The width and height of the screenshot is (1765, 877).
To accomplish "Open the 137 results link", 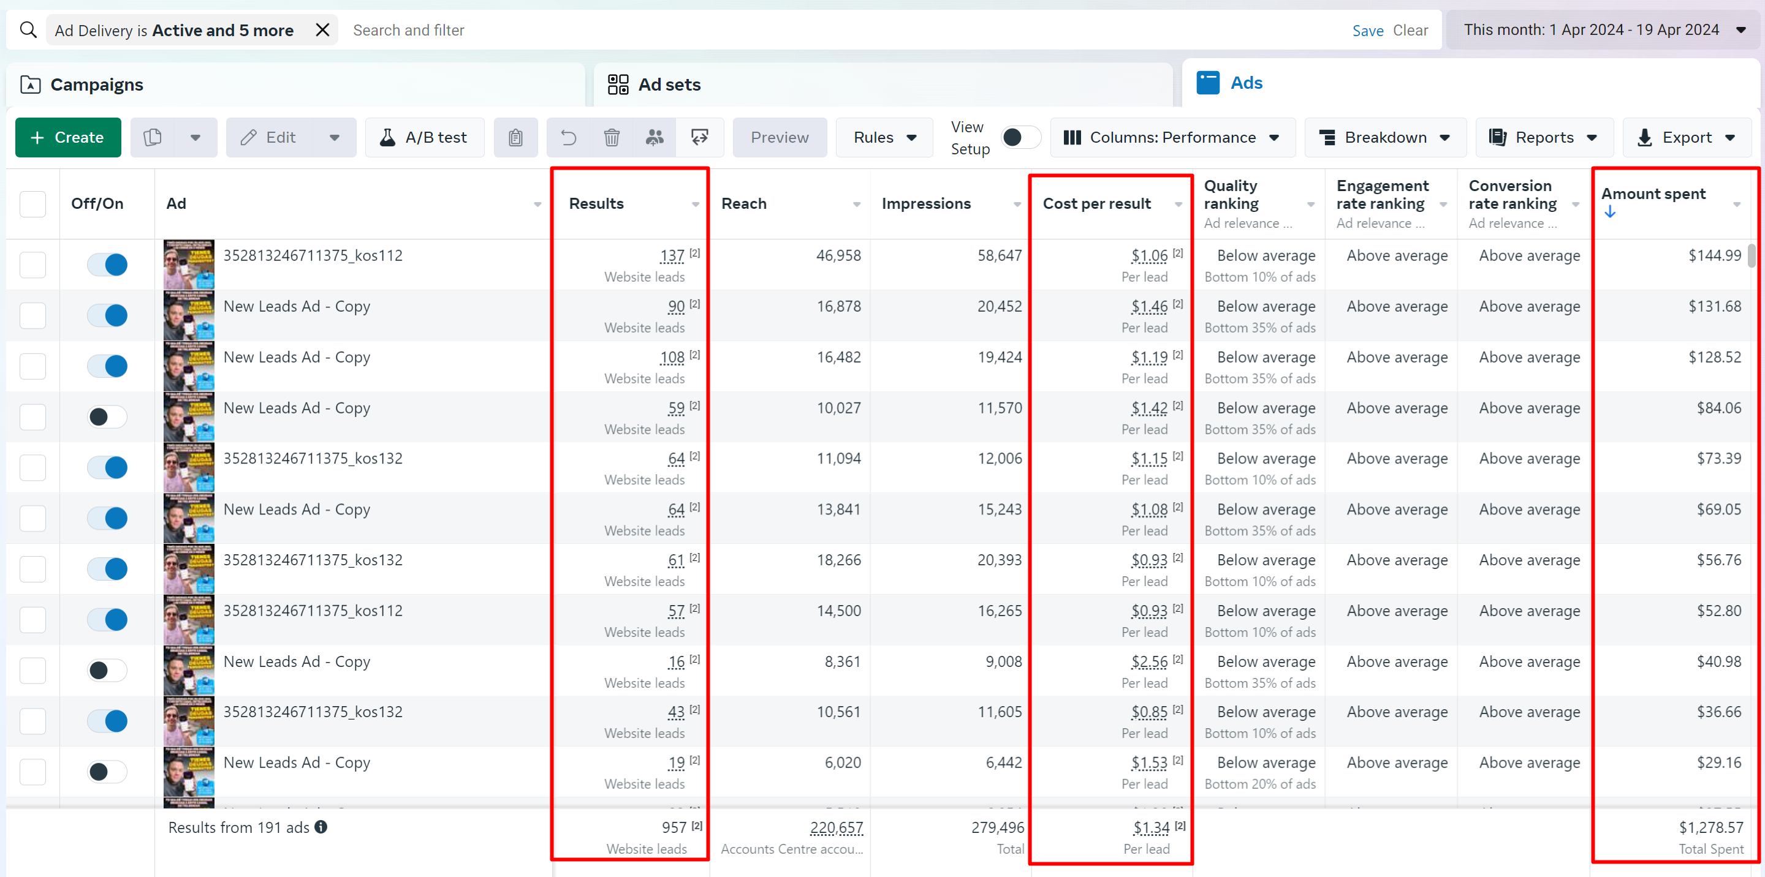I will [x=672, y=256].
